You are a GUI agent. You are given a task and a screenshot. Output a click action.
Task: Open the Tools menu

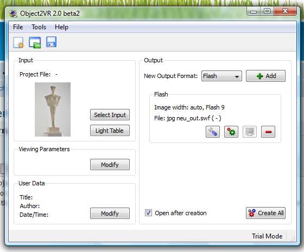(39, 27)
